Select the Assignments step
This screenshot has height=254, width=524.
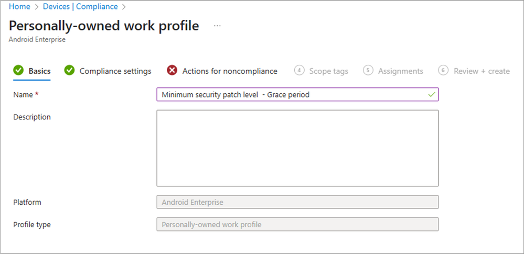click(401, 71)
